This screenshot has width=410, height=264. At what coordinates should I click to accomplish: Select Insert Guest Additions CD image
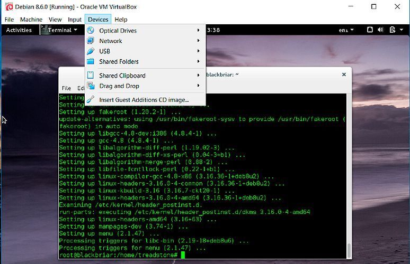(144, 100)
